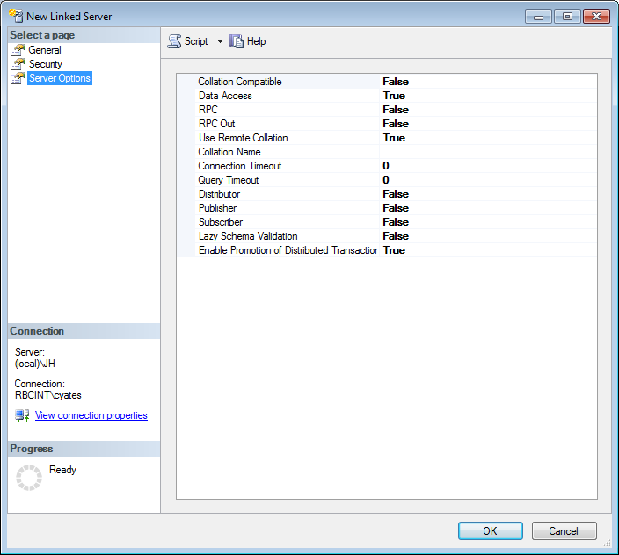
Task: Click the Ready progress spinner icon
Action: tap(29, 478)
